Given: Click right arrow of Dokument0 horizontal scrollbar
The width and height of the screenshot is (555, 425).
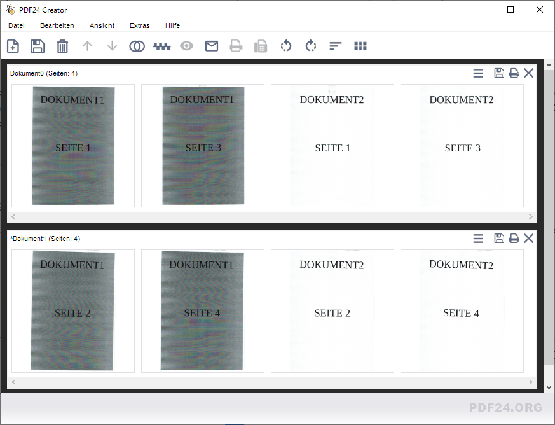Looking at the screenshot, I should coord(532,218).
